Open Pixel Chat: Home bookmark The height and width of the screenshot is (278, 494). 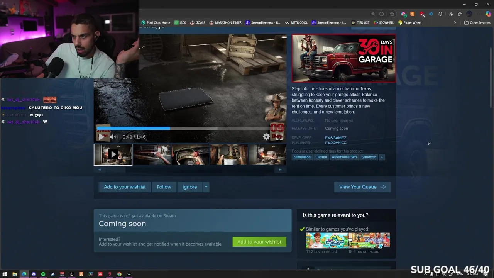pyautogui.click(x=156, y=22)
